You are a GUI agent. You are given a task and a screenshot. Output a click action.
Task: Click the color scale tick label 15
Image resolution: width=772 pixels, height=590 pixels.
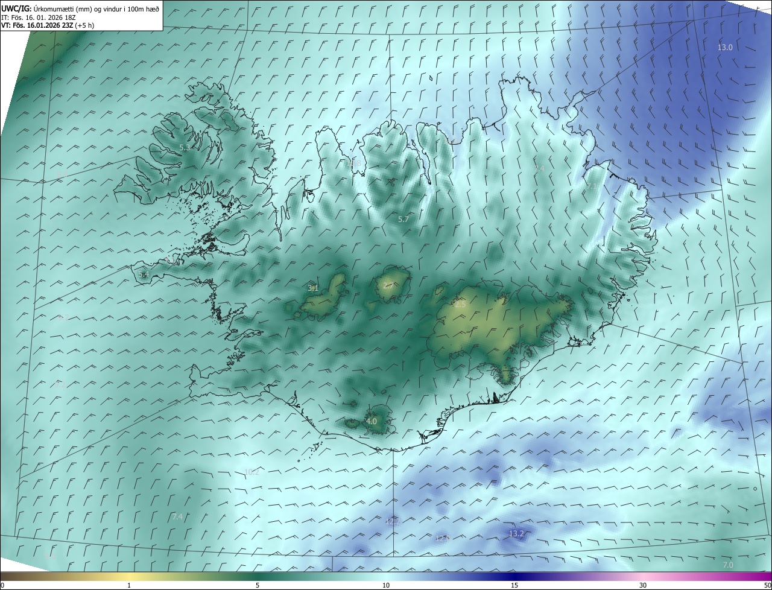coord(514,585)
